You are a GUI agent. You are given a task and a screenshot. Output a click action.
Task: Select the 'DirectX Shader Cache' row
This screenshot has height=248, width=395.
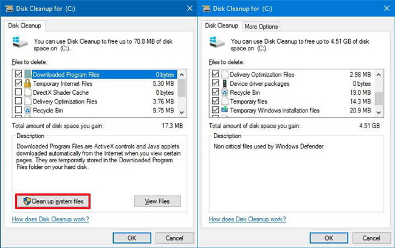pyautogui.click(x=95, y=92)
